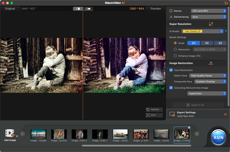Image resolution: width=230 pixels, height=152 pixels.
Task: Click the Image Restoration section icon
Action: pos(211,63)
